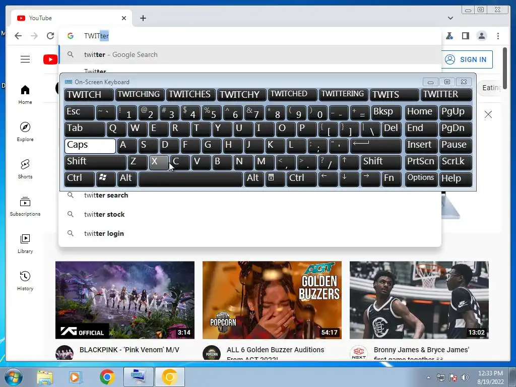Open Bronny James video thumbnail
Screen dimensions: 516x387
click(419, 300)
